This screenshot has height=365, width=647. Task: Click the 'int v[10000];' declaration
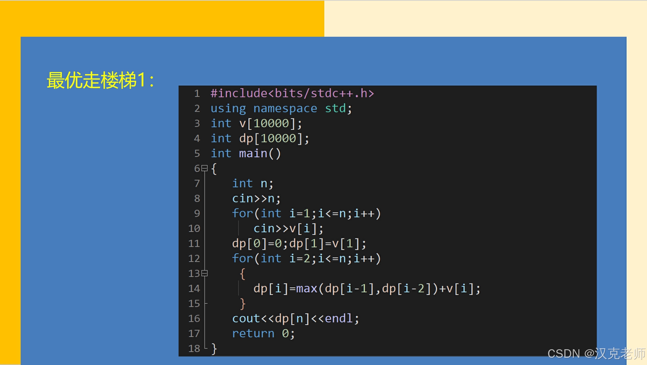256,124
